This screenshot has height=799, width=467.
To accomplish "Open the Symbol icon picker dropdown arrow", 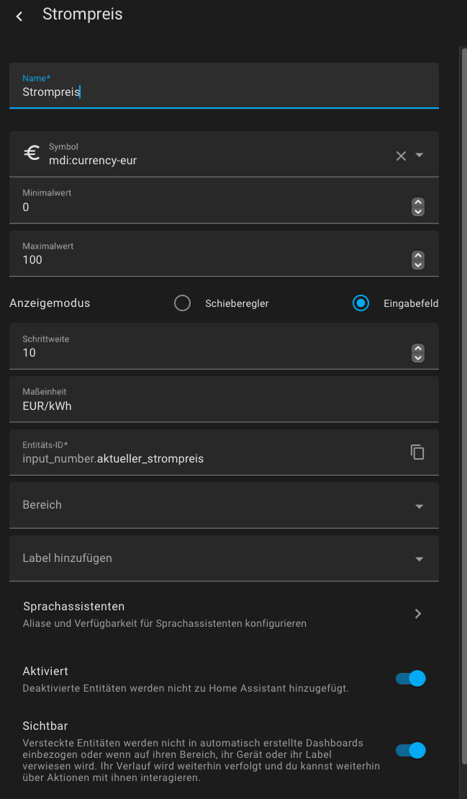I will pos(420,155).
